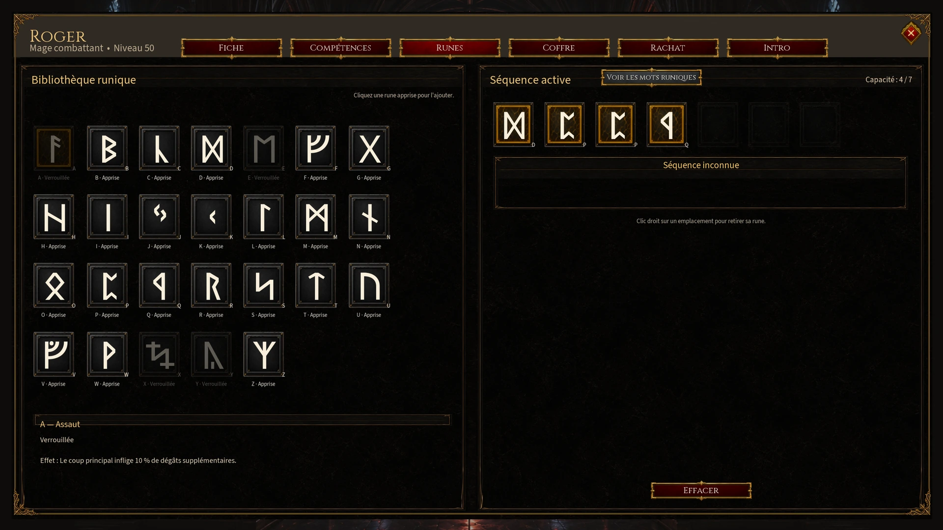This screenshot has width=943, height=530.
Task: Choose rune M in the library
Action: pos(315,217)
